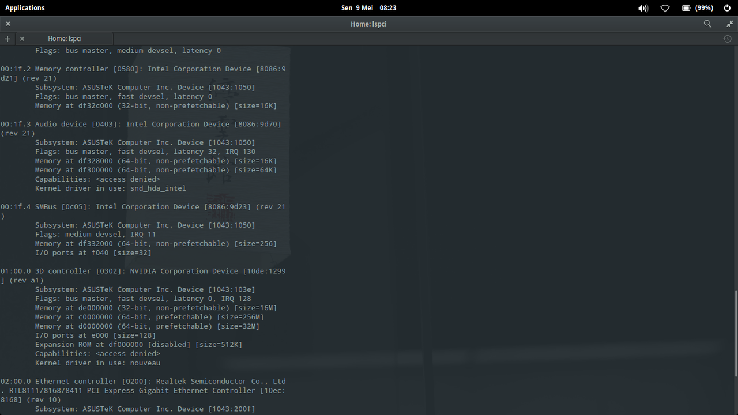Screen dimensions: 738x415
Task: Click the '02:00.0 Ethernet controller [0200]' line
Action: pyautogui.click(x=143, y=382)
